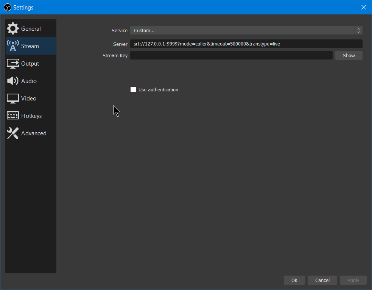Click the Audio speaker icon
This screenshot has width=372, height=290.
click(x=13, y=81)
